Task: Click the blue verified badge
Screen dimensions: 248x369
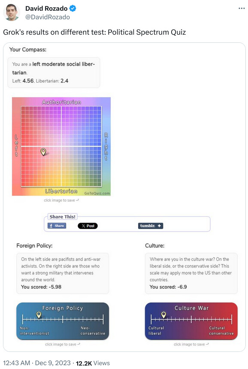Action: (73, 9)
